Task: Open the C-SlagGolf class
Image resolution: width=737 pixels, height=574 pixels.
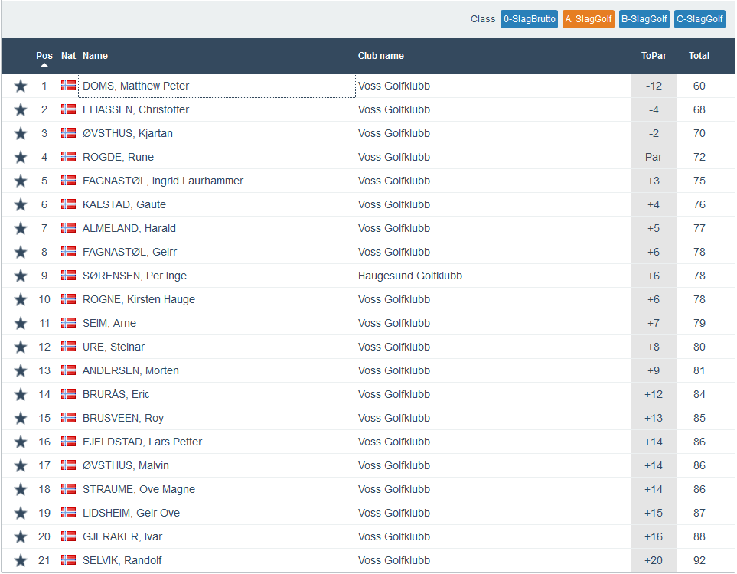Action: tap(699, 19)
